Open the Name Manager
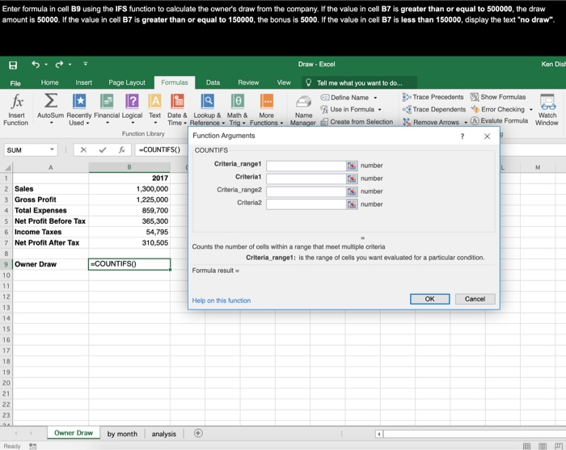 tap(303, 111)
